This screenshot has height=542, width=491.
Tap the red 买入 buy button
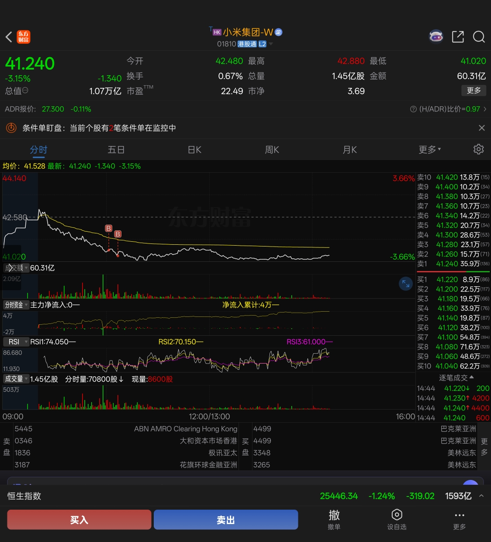point(79,520)
